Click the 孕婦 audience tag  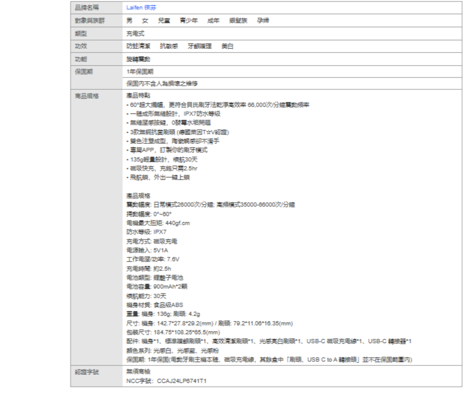point(263,20)
